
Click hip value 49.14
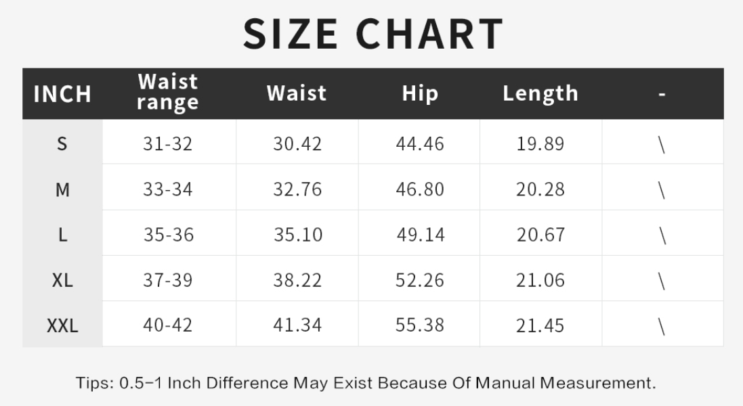pyautogui.click(x=421, y=235)
